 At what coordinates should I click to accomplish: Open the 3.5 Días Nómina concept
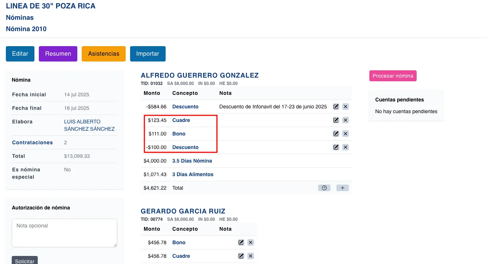192,161
